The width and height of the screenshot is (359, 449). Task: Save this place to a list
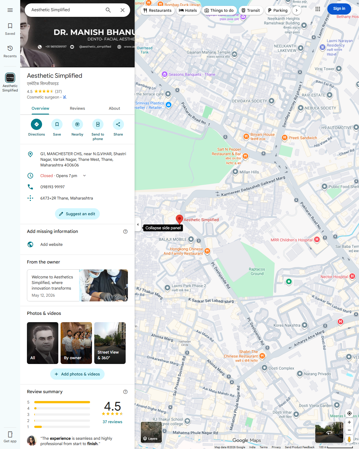pos(57,128)
